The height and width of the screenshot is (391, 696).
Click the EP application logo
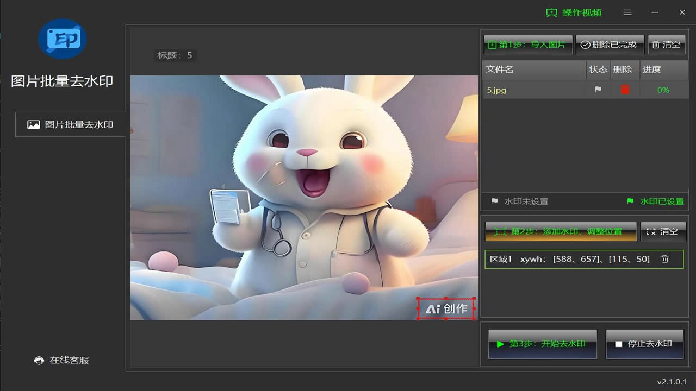63,39
